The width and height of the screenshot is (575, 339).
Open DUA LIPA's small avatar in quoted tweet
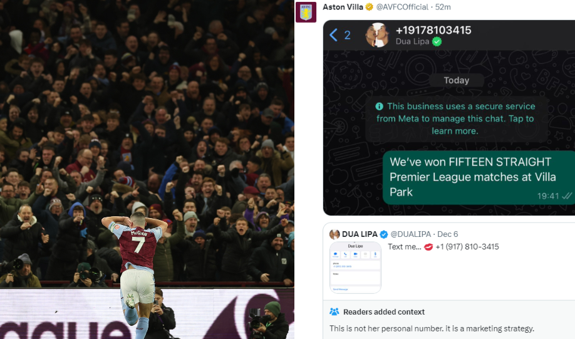coord(334,234)
